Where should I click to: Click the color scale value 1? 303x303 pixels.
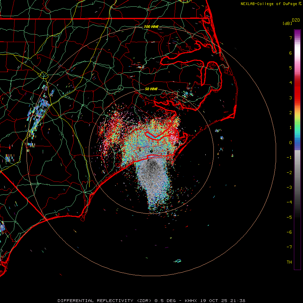pyautogui.click(x=291, y=128)
